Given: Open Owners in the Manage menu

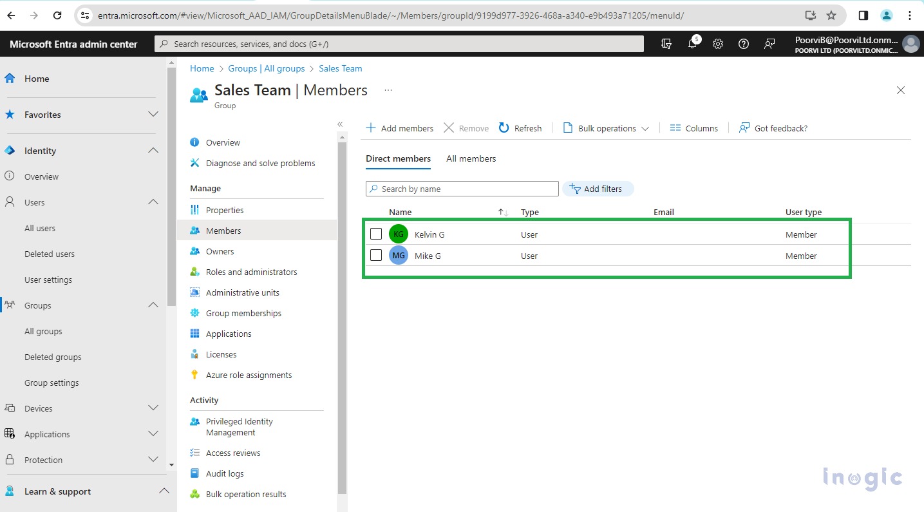Looking at the screenshot, I should (220, 251).
